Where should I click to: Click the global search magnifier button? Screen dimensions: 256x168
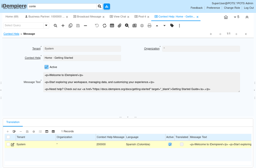99,6
